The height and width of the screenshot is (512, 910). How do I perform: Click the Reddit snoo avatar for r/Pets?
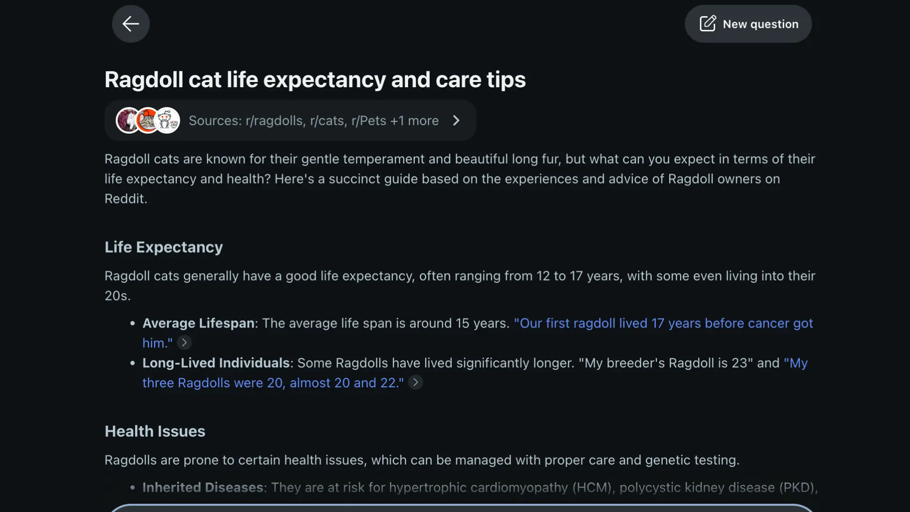tap(167, 120)
